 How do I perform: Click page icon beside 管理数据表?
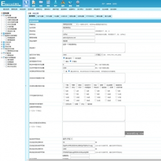(x=6, y=40)
